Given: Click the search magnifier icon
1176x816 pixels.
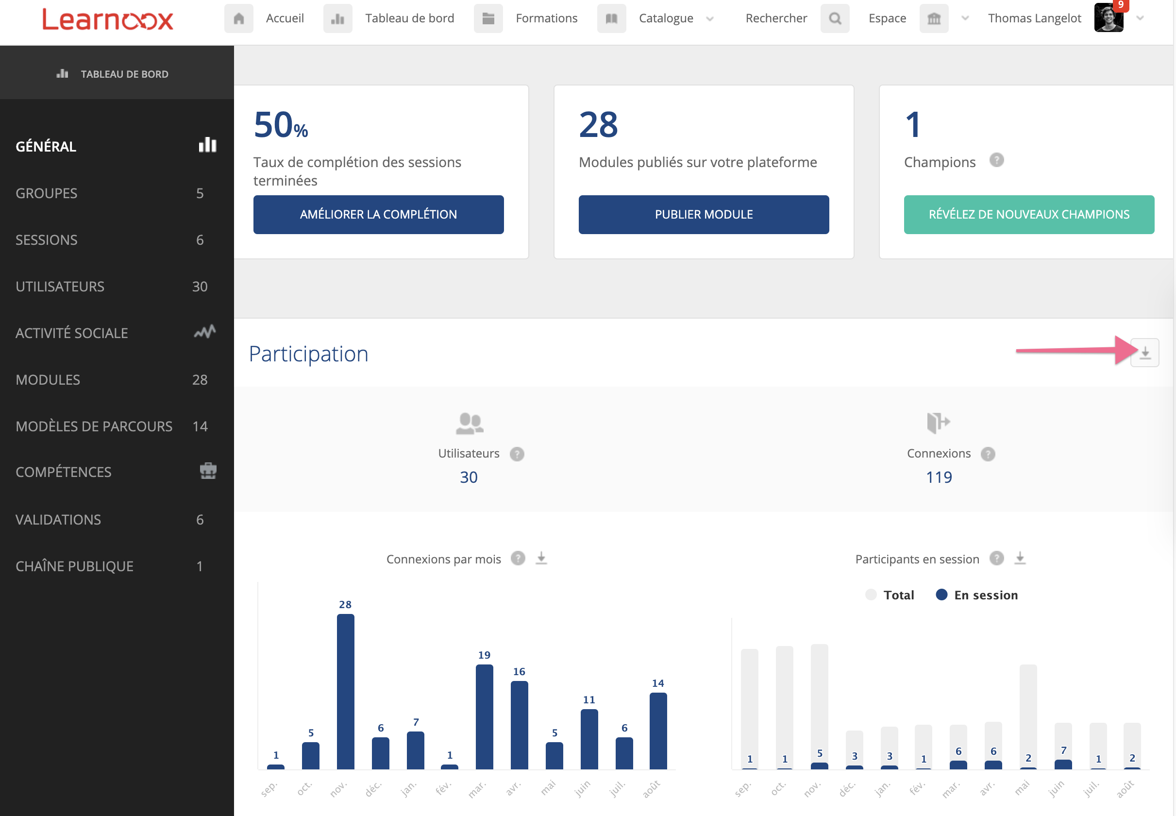Looking at the screenshot, I should click(x=835, y=18).
